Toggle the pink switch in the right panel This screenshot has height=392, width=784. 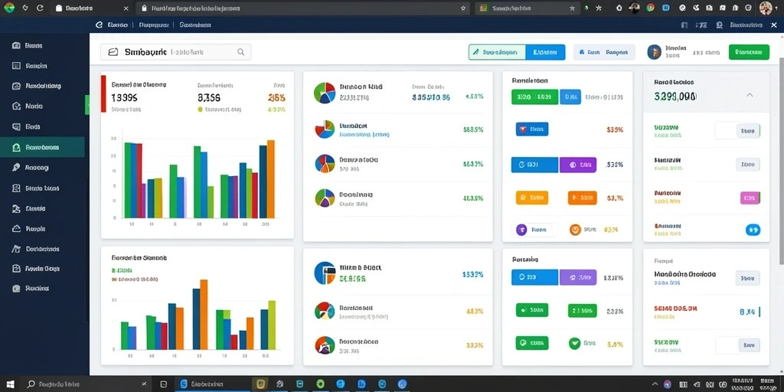tap(750, 198)
